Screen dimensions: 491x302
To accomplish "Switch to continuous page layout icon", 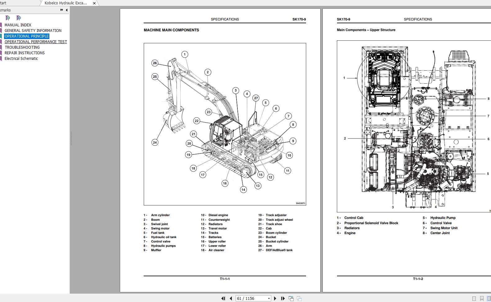I will coord(482,299).
